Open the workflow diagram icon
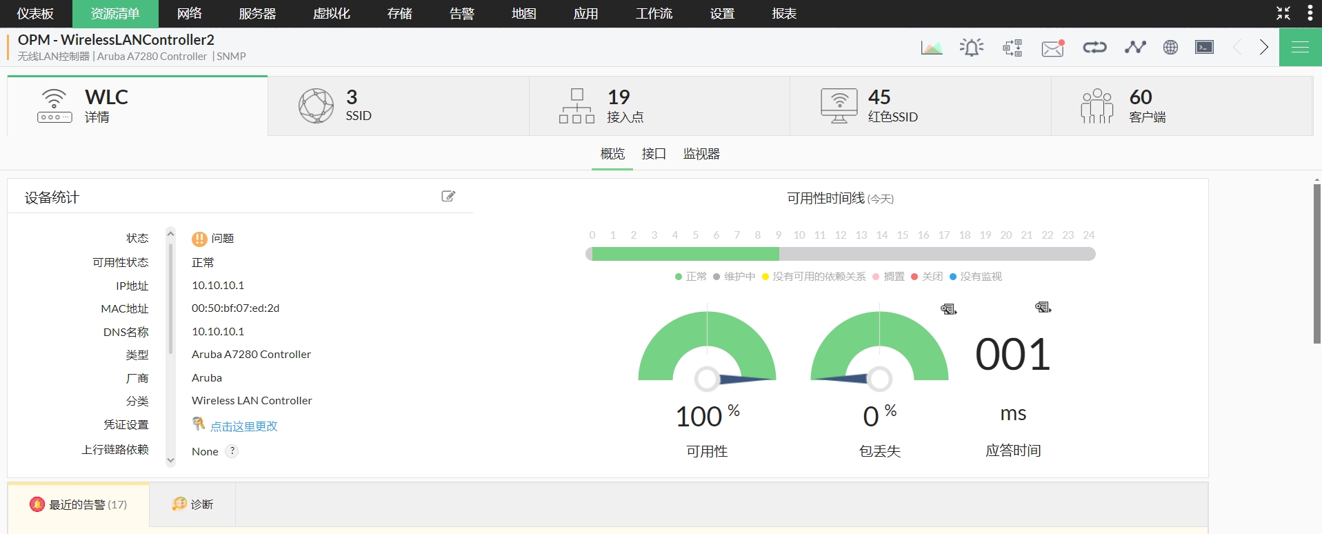 [1012, 48]
